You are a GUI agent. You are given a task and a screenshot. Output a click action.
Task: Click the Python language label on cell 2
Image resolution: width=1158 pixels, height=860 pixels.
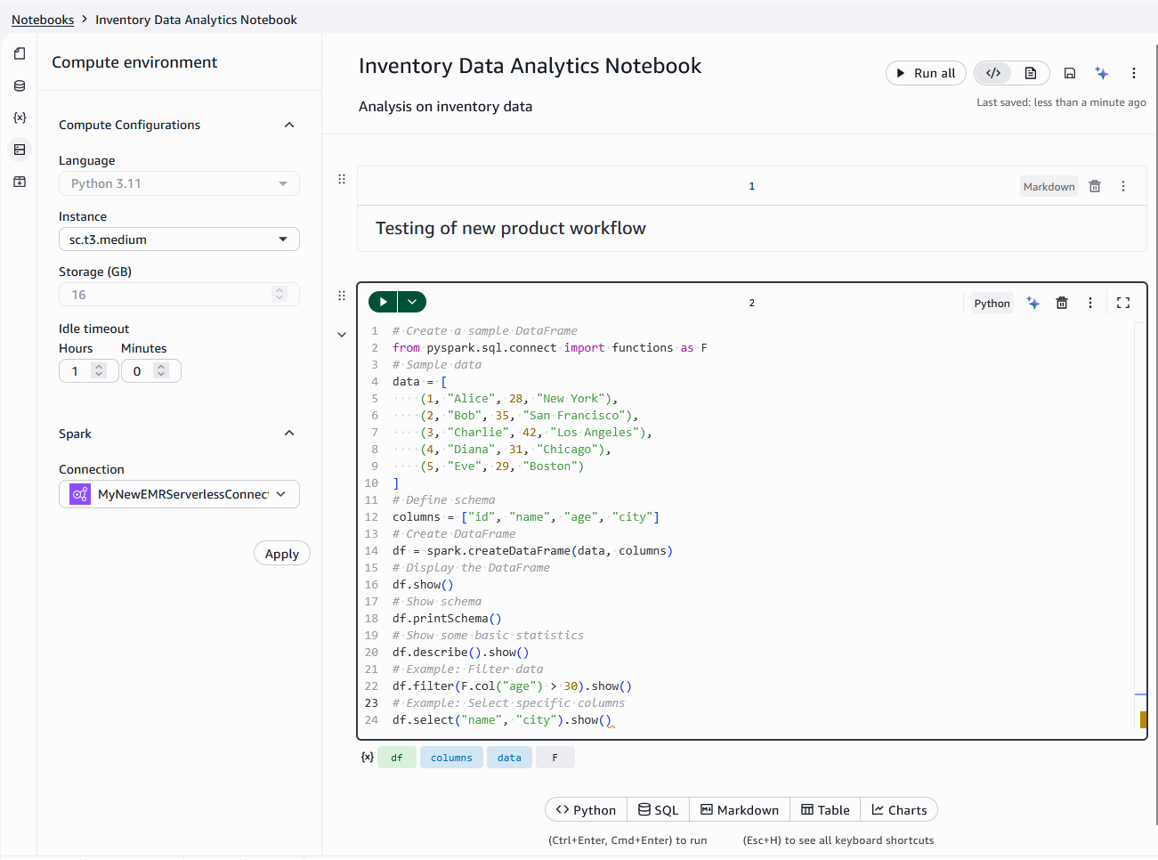click(x=992, y=303)
